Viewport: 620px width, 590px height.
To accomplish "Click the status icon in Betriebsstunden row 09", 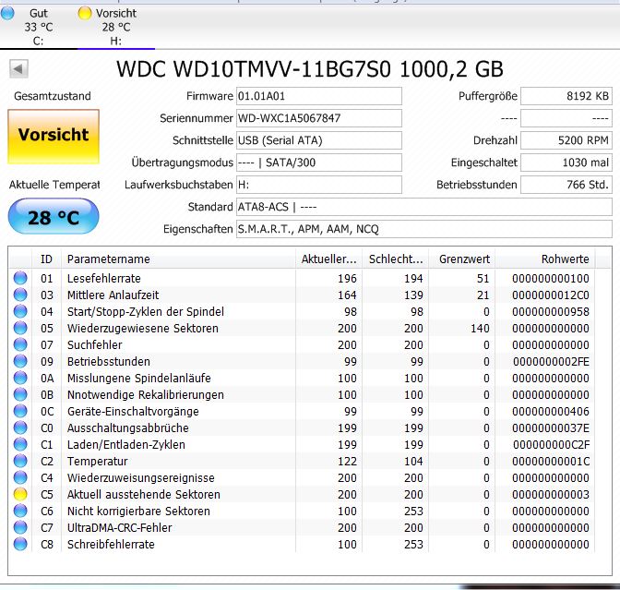I will [x=20, y=361].
